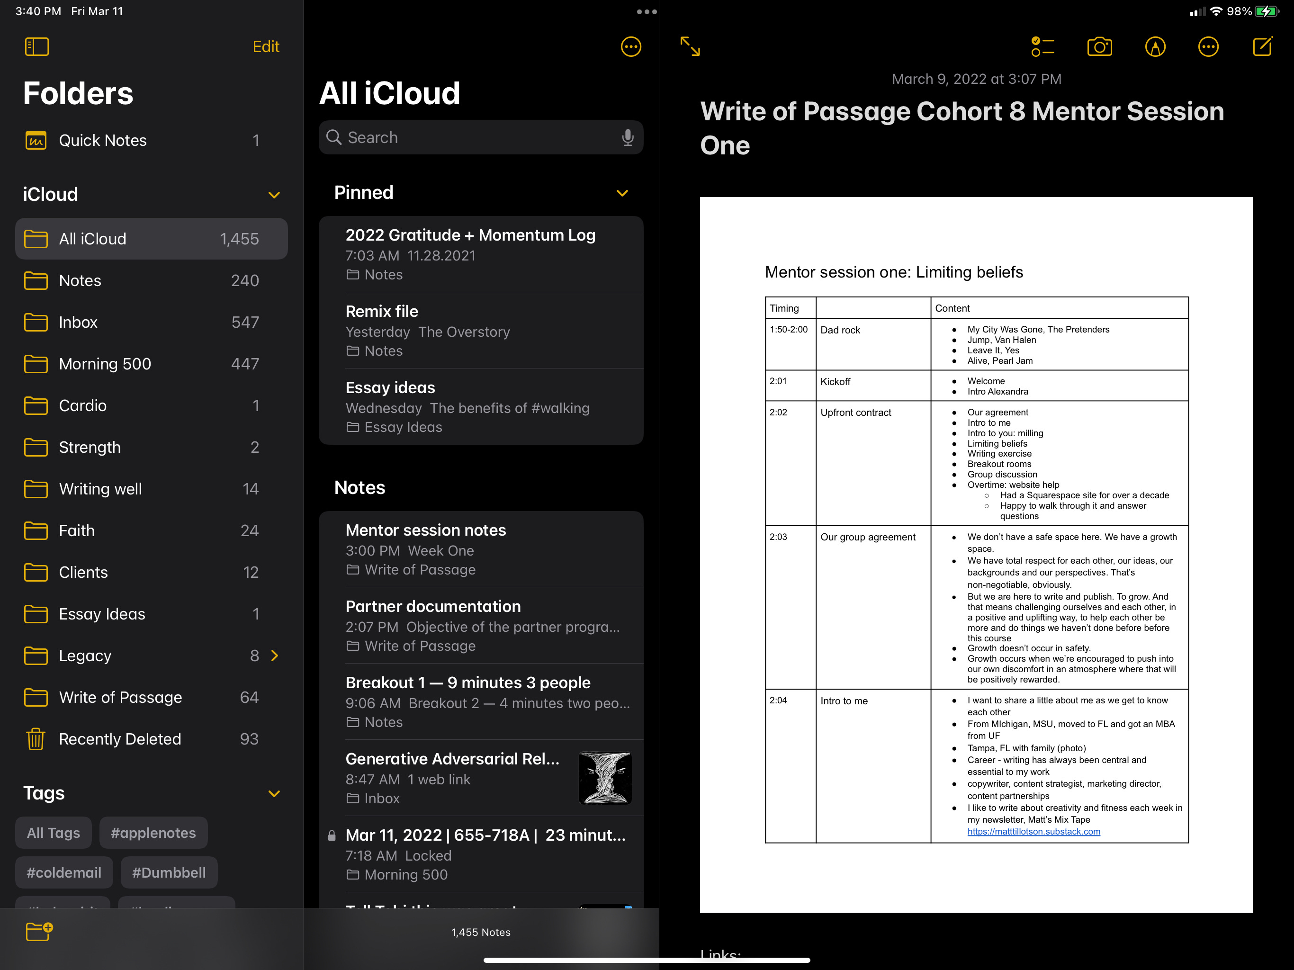This screenshot has height=970, width=1294.
Task: Expand the note to full screen
Action: [690, 46]
